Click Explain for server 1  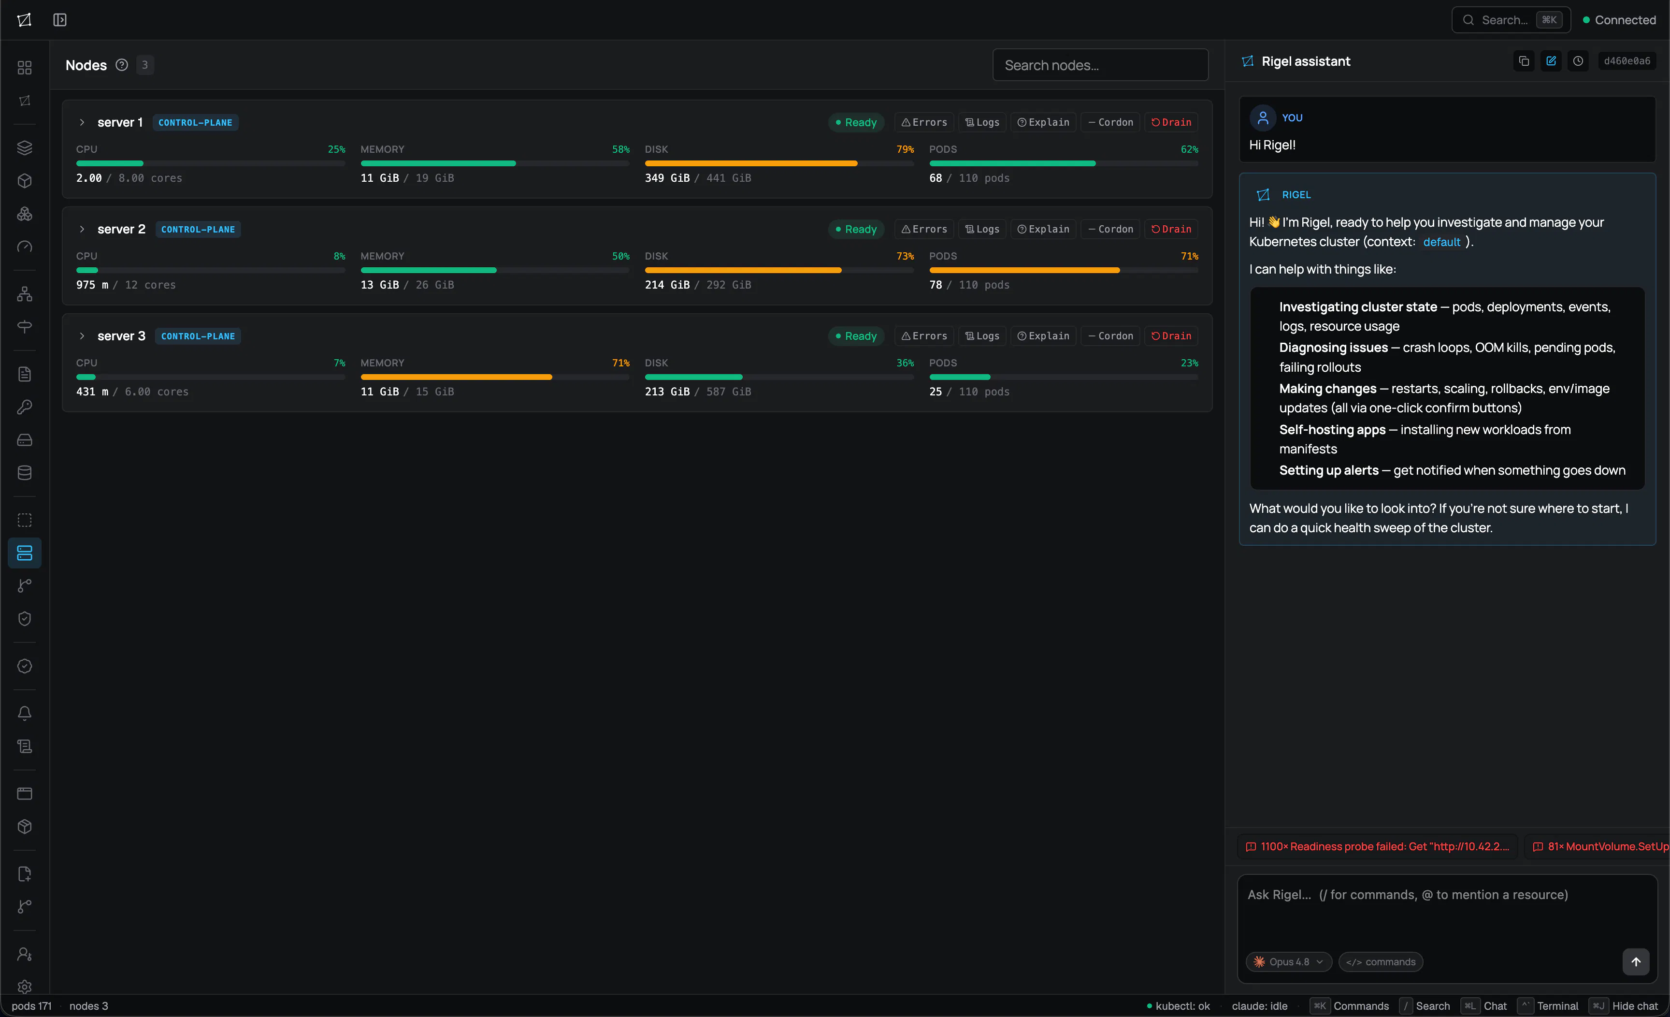[1043, 122]
